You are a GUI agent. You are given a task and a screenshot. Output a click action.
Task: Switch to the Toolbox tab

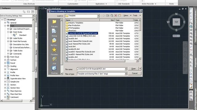click(36, 69)
